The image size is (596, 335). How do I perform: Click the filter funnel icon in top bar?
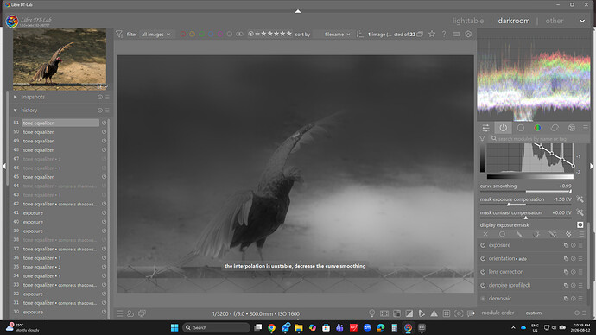[x=119, y=35]
